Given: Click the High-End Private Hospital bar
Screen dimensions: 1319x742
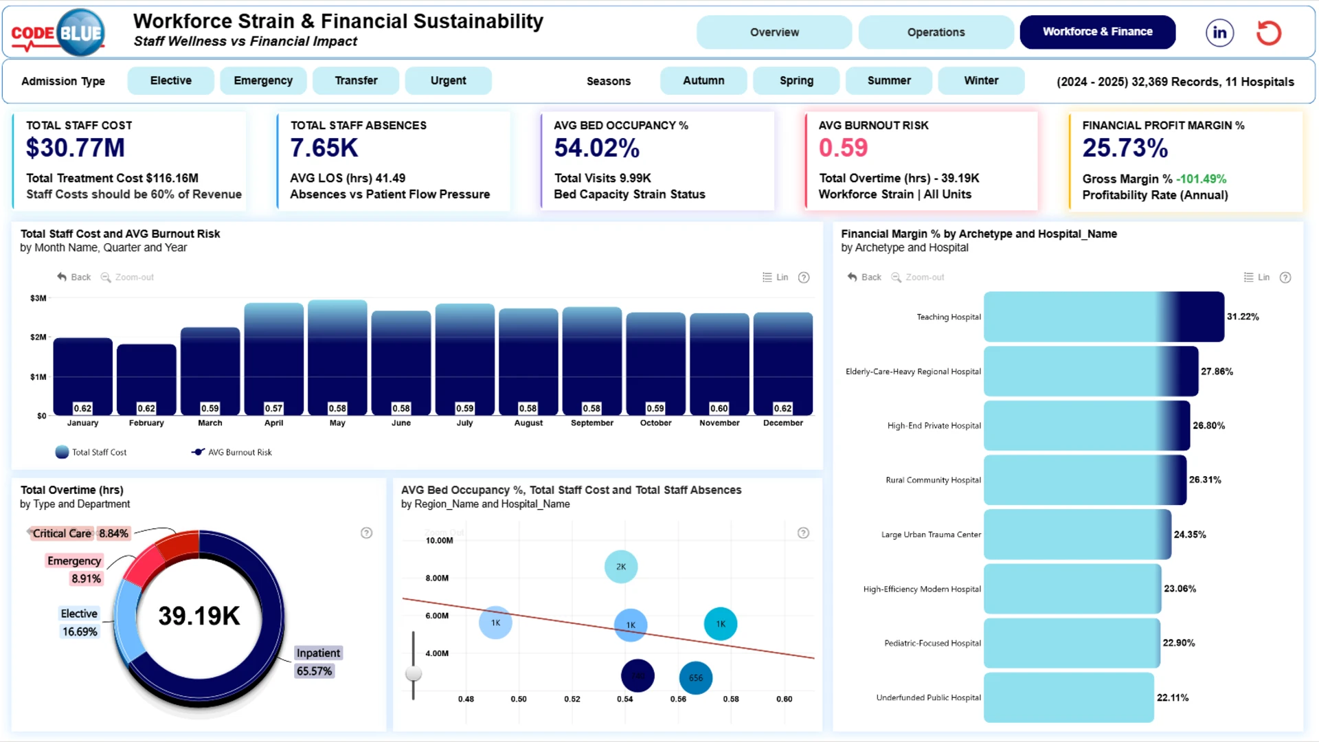Looking at the screenshot, I should point(1087,425).
